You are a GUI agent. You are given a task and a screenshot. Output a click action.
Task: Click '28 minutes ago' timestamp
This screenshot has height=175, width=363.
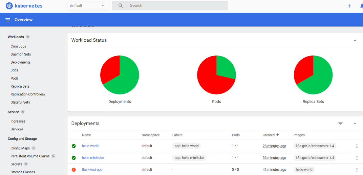click(274, 146)
